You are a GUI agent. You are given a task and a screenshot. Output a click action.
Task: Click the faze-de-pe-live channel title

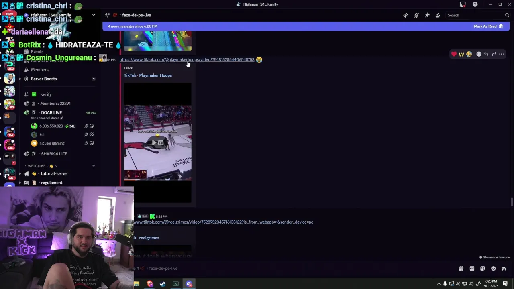point(137,15)
